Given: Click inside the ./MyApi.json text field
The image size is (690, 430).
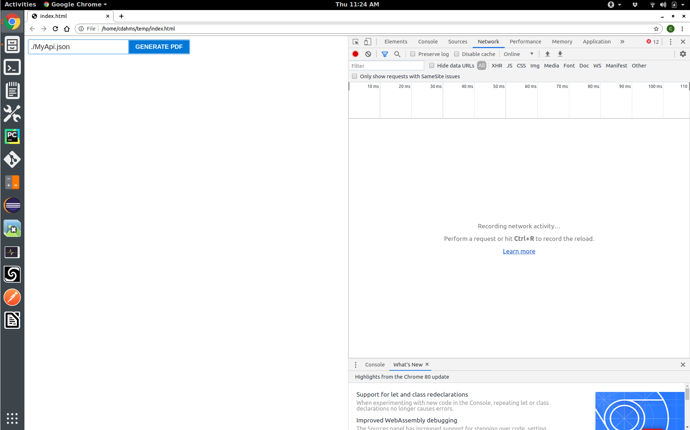Looking at the screenshot, I should [x=78, y=47].
